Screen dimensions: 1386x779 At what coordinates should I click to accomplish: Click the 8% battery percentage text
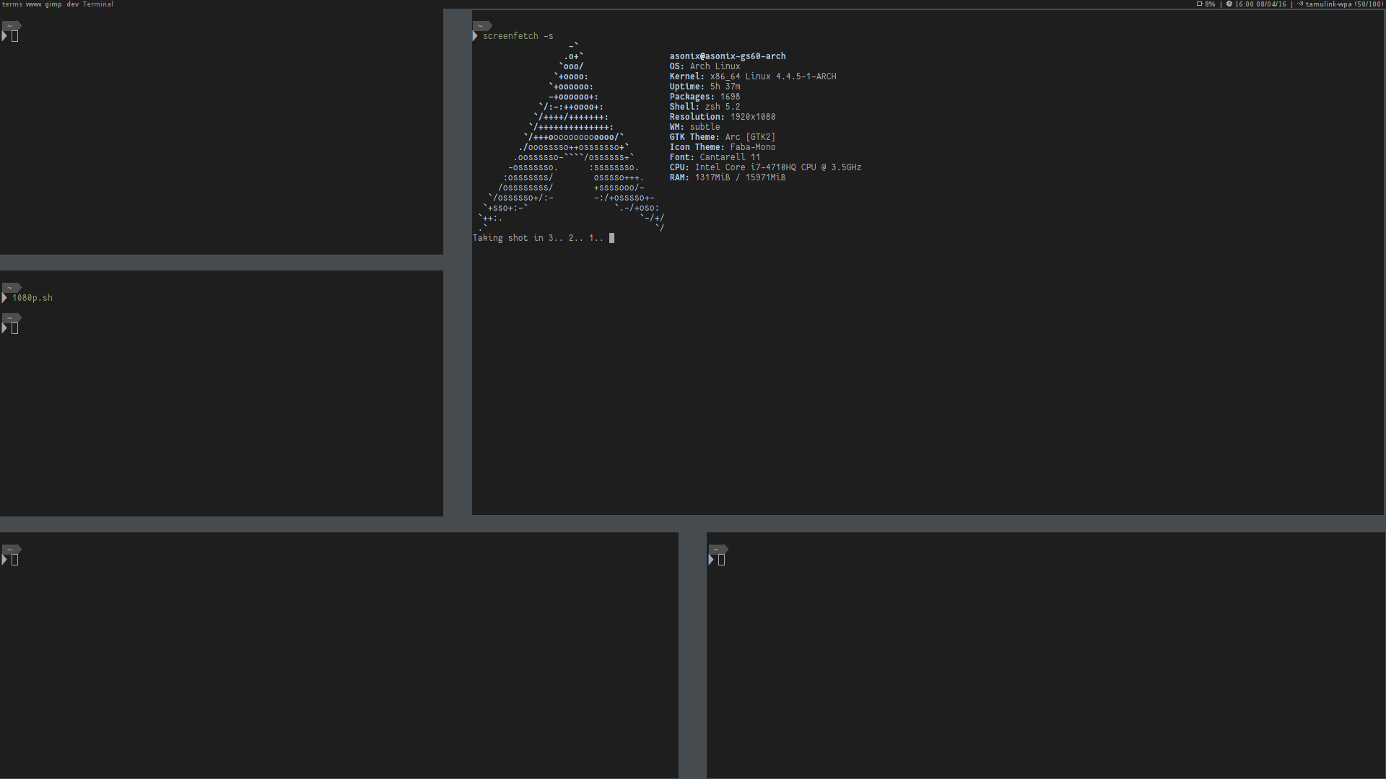pyautogui.click(x=1210, y=4)
